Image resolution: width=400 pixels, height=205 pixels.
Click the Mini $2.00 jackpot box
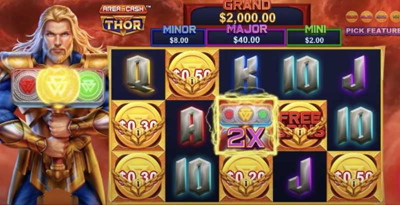pos(314,36)
